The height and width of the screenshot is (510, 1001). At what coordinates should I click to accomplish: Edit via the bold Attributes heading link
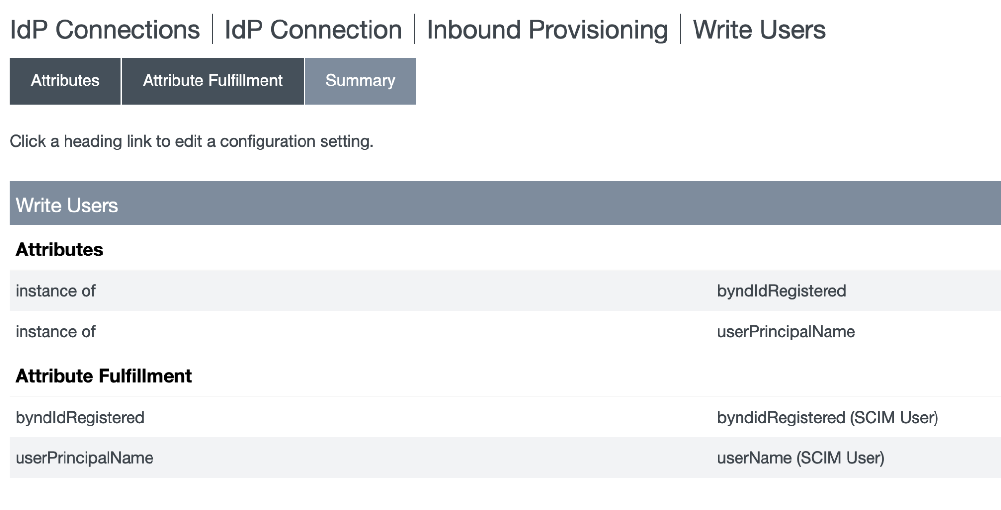[59, 250]
